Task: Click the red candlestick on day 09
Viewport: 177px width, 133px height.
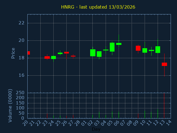Action: [x=138, y=48]
